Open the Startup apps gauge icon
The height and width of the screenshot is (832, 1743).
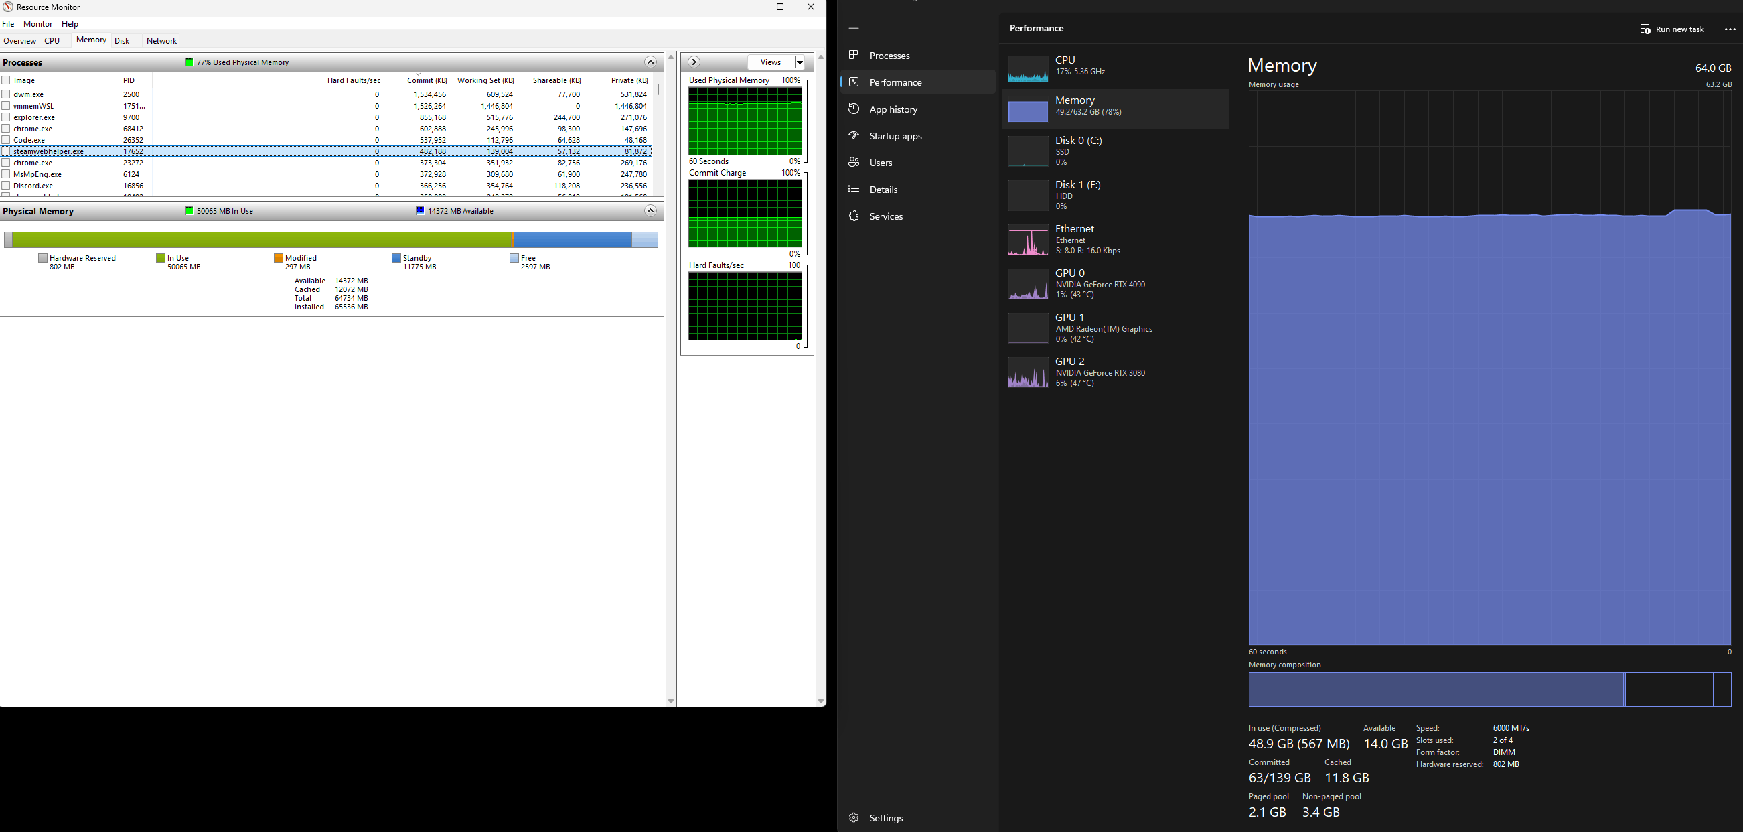coord(854,135)
